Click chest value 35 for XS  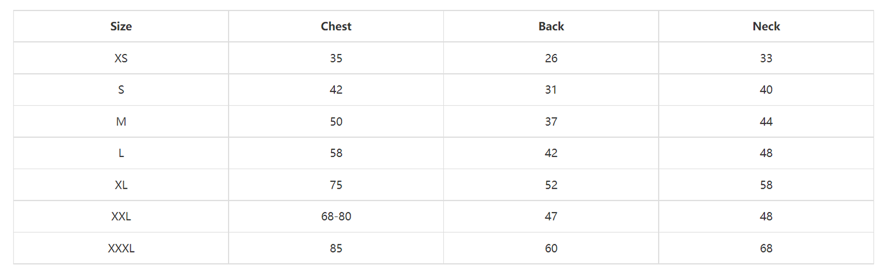tap(336, 58)
